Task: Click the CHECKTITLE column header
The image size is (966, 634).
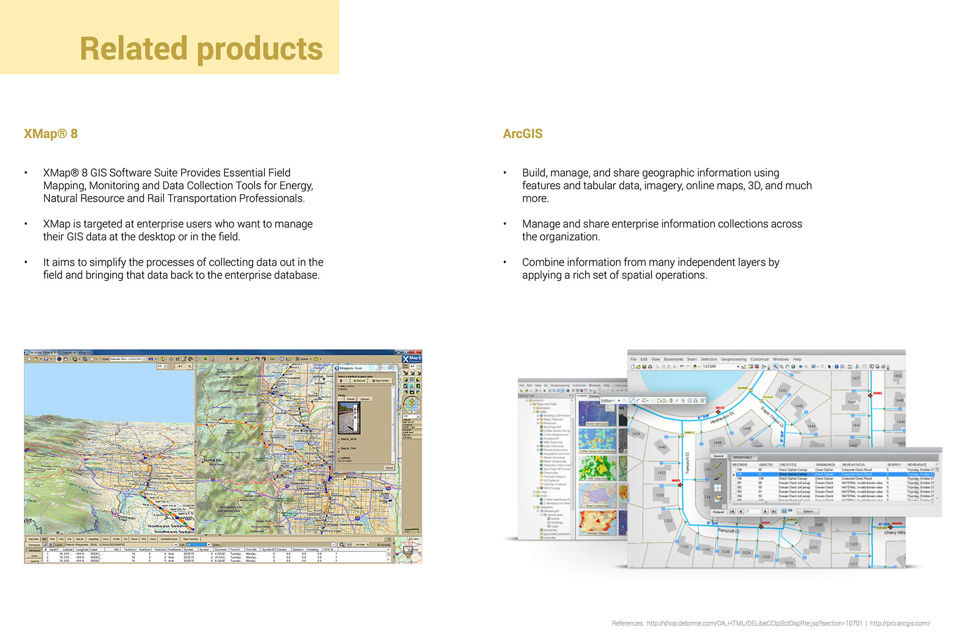Action: [x=796, y=464]
